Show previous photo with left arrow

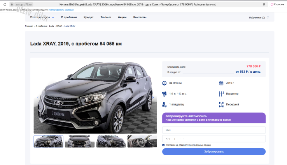pos(38,97)
